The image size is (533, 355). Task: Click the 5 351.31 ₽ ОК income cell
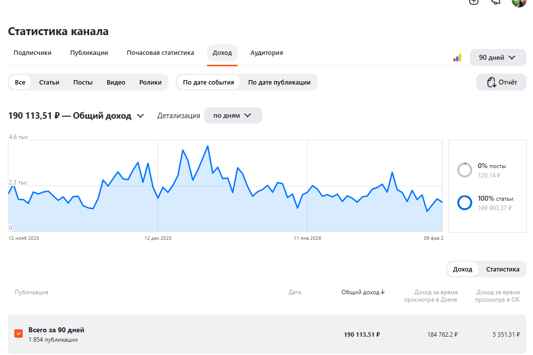click(506, 335)
